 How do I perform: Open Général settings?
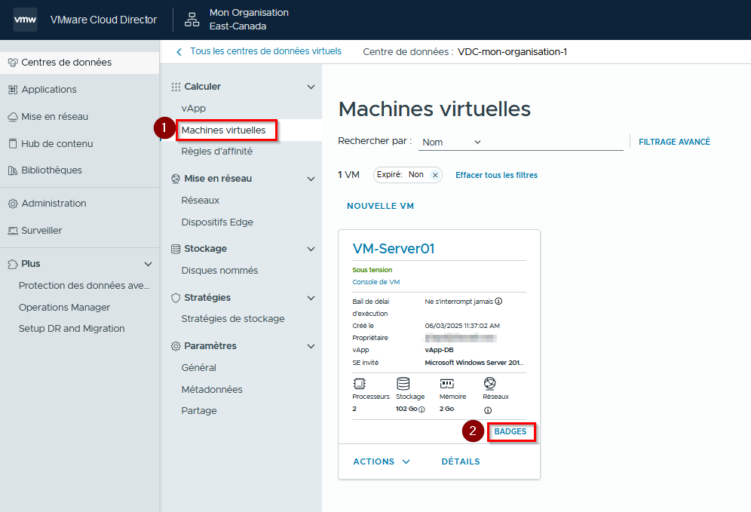coord(199,368)
